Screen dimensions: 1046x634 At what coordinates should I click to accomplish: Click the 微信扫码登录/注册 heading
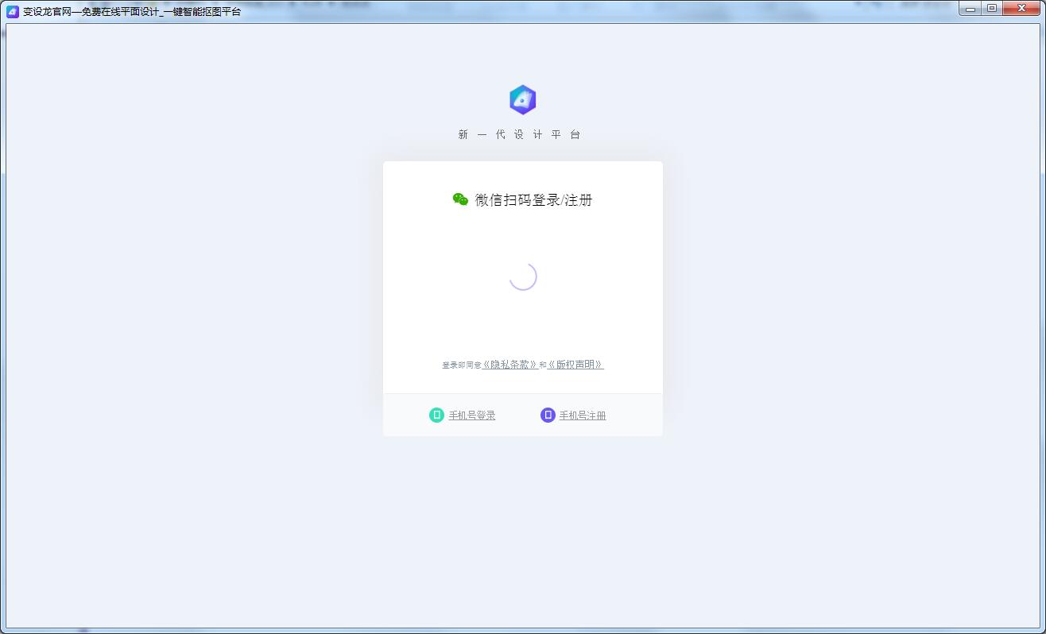click(x=533, y=200)
